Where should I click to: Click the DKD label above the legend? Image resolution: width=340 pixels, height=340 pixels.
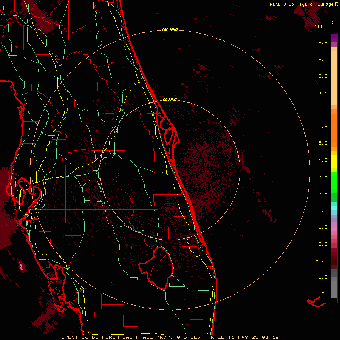(x=332, y=22)
